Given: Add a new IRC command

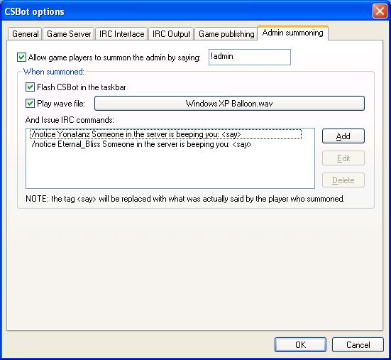Looking at the screenshot, I should 343,136.
